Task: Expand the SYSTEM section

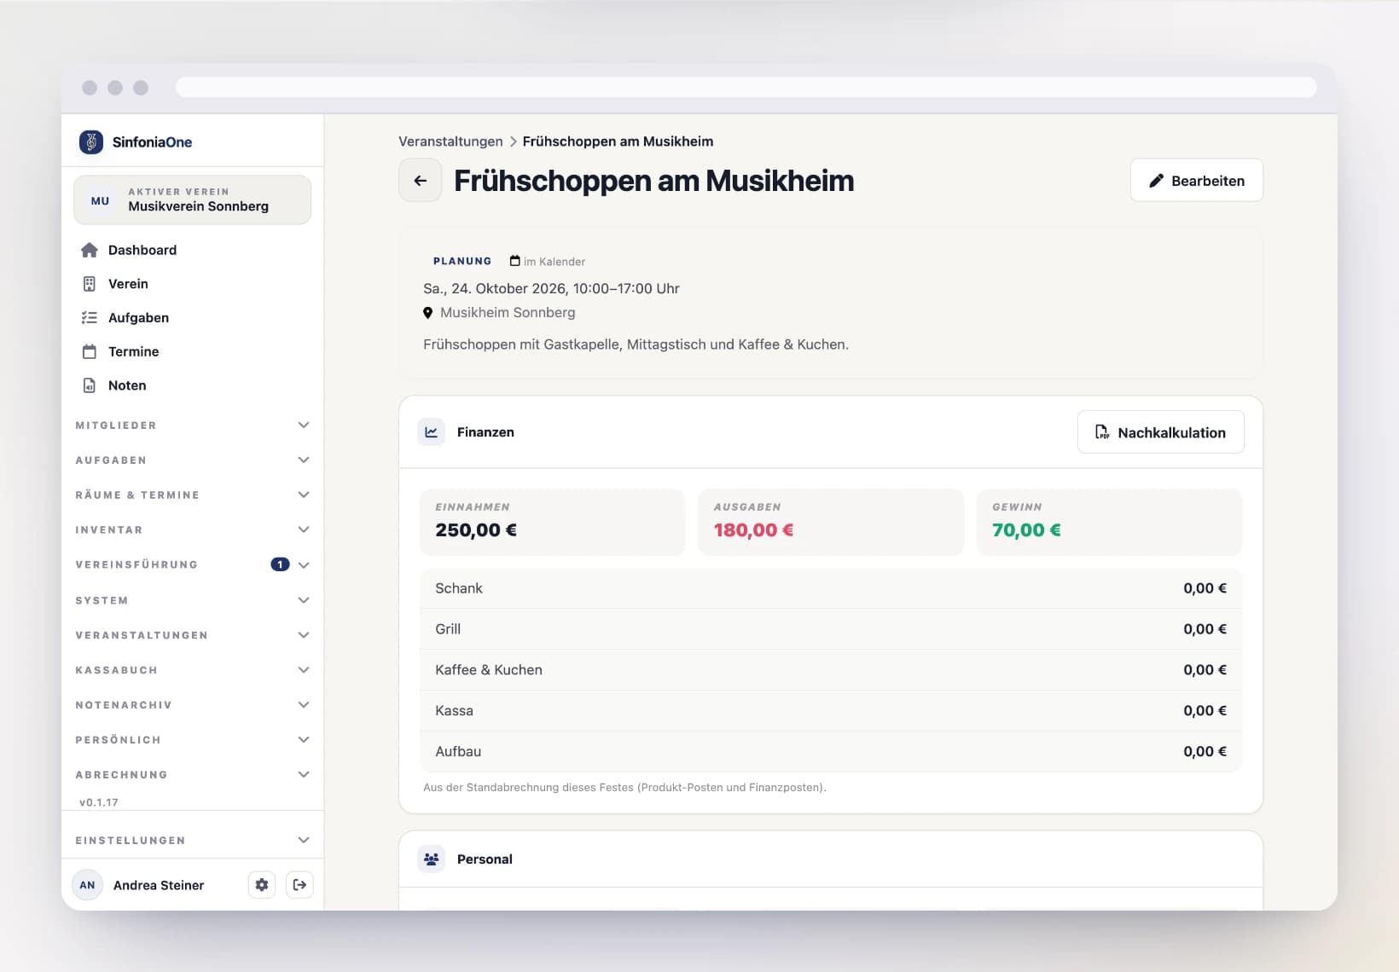Action: 192,600
